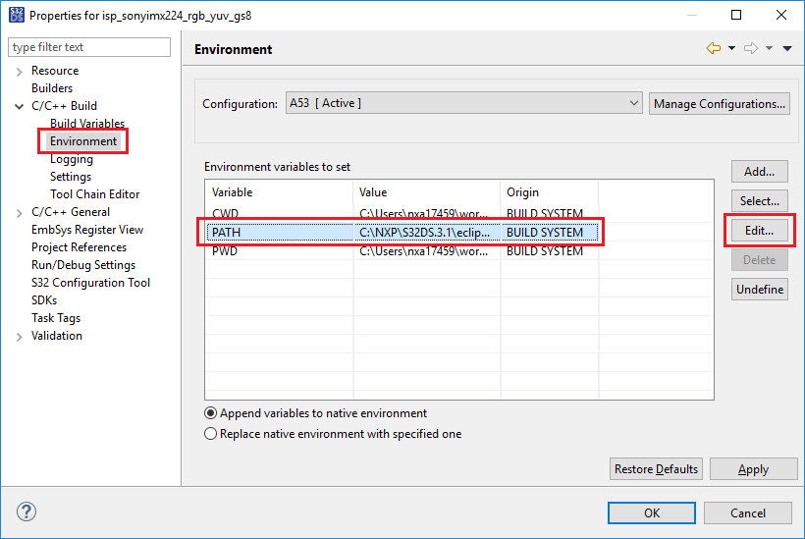Expand the Validation tree node

(20, 336)
